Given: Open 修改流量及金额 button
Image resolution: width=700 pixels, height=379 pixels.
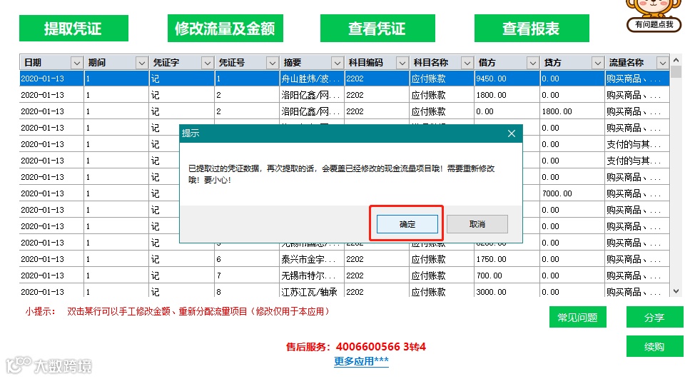Looking at the screenshot, I should (x=225, y=28).
